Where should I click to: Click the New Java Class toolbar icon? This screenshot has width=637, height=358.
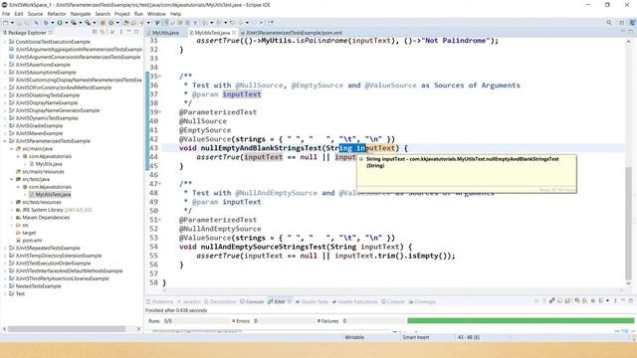(x=110, y=23)
